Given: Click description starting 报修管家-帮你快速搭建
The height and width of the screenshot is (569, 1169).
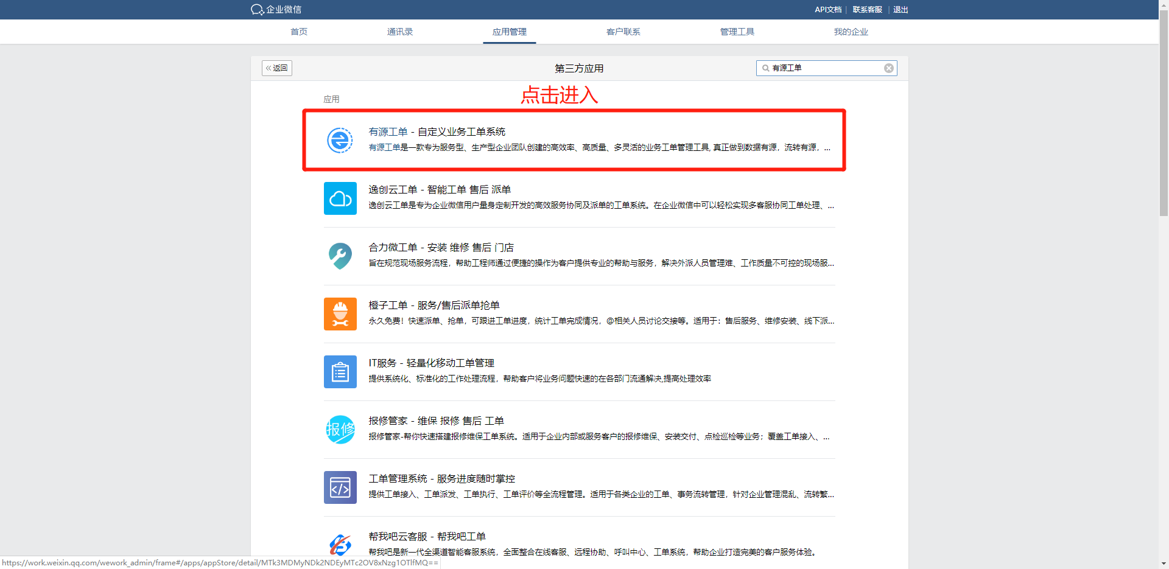Looking at the screenshot, I should click(x=599, y=436).
